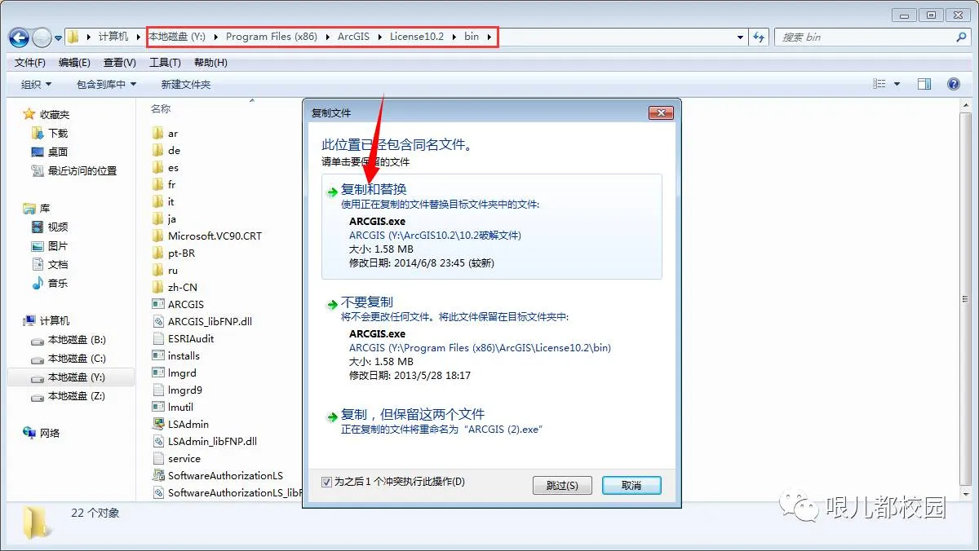The width and height of the screenshot is (979, 551).
Task: Click the 新建文件夹 button
Action: tap(185, 84)
